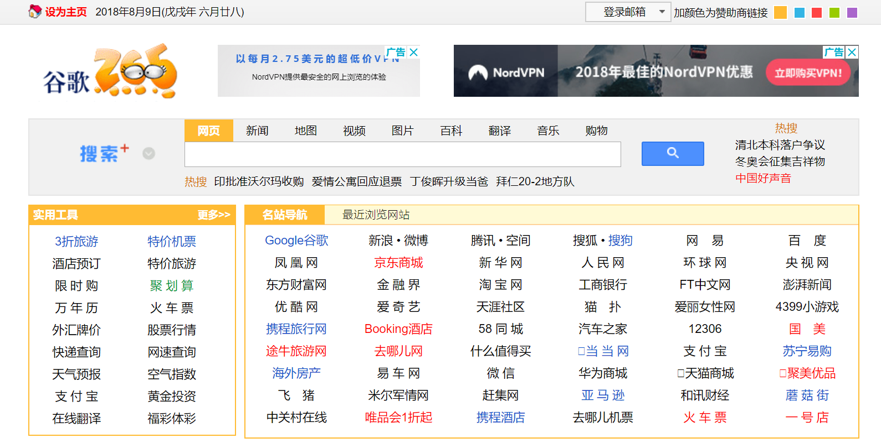
Task: Select the blue theme color swatch
Action: [800, 12]
